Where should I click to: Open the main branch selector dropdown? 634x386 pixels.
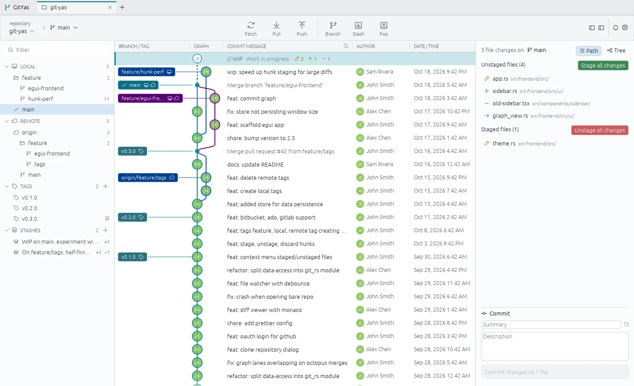tap(64, 27)
